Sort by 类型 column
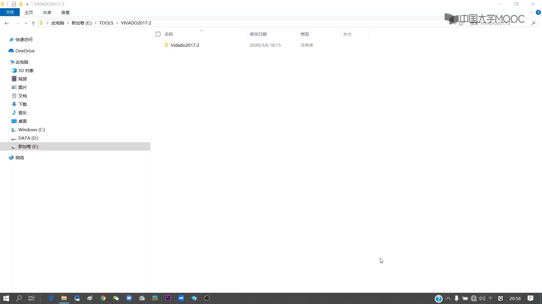Screen dimensions: 542x304 tap(305, 34)
